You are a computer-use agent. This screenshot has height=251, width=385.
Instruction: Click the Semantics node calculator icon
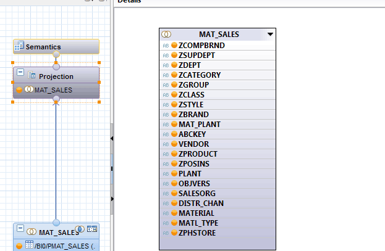coord(19,46)
